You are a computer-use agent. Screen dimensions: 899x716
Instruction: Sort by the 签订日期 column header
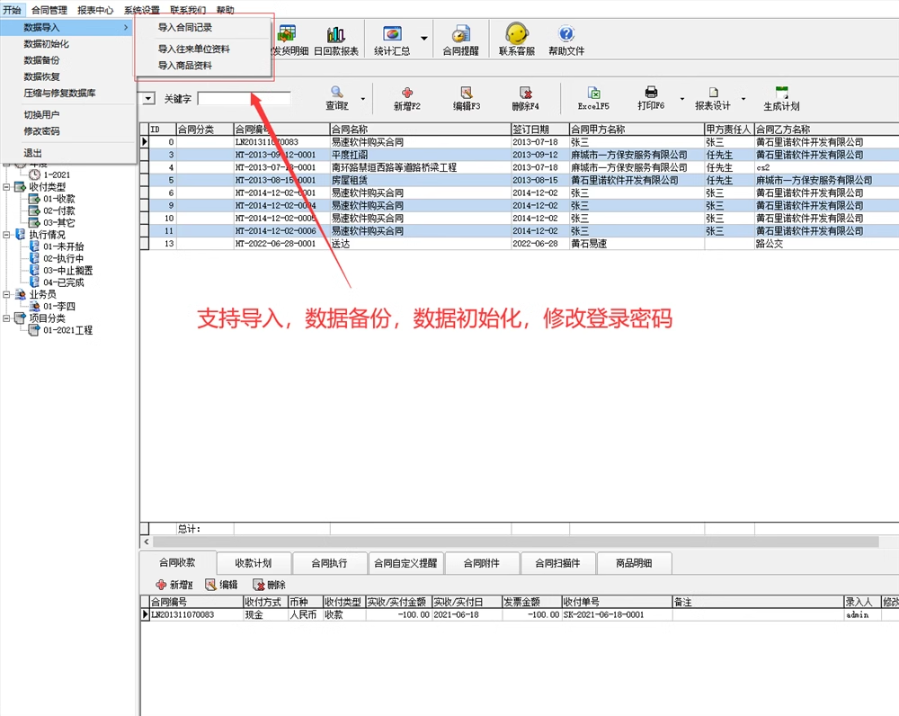[539, 130]
